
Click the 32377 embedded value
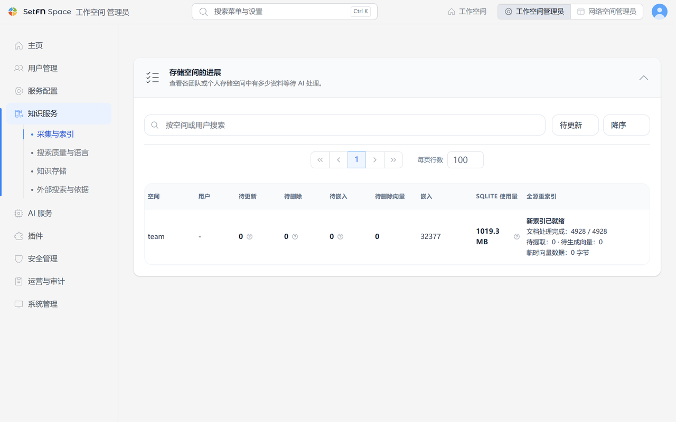coord(430,237)
